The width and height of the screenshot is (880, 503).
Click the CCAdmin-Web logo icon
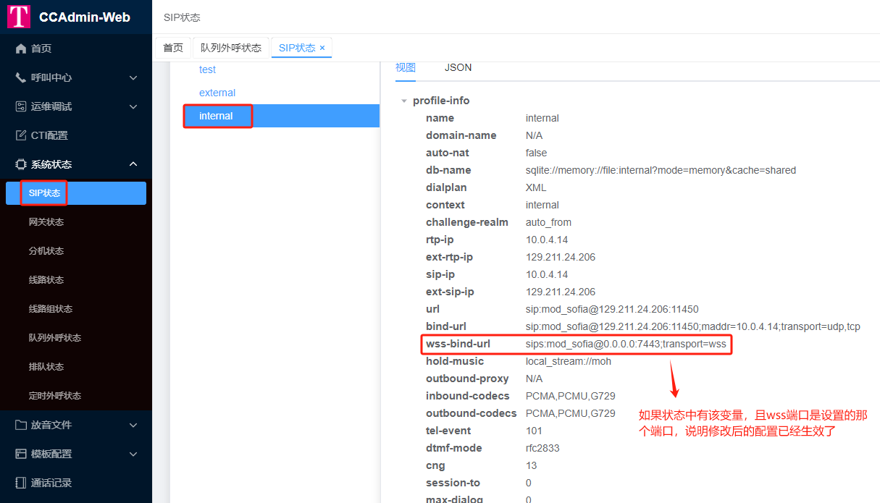click(19, 17)
